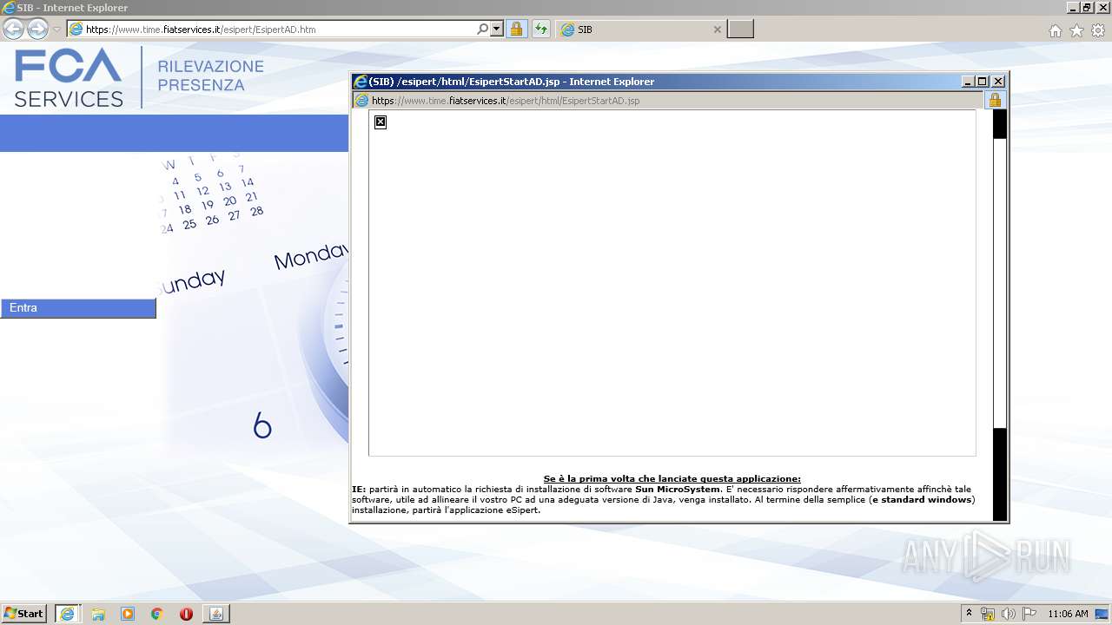The image size is (1112, 625).
Task: Show hidden tray icons arrow
Action: [969, 614]
